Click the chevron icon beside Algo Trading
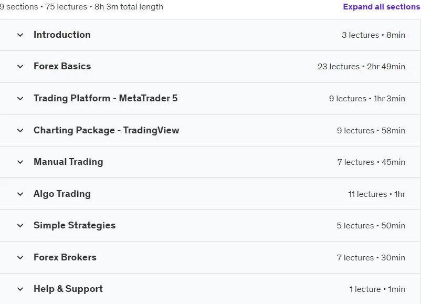Screen dimensions: 421x304 click(20, 194)
